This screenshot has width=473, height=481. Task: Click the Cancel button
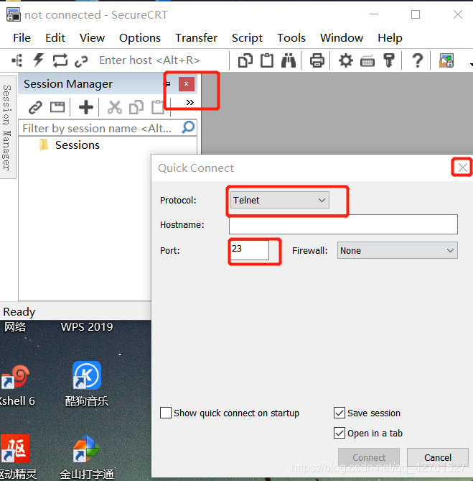coord(438,457)
